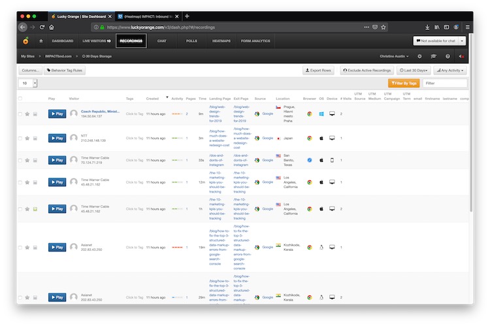Open the help question mark icon
Image resolution: width=490 pixels, height=326 pixels.
click(x=448, y=56)
